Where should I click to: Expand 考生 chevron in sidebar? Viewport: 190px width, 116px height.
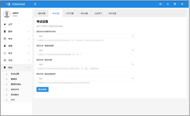click(29, 53)
